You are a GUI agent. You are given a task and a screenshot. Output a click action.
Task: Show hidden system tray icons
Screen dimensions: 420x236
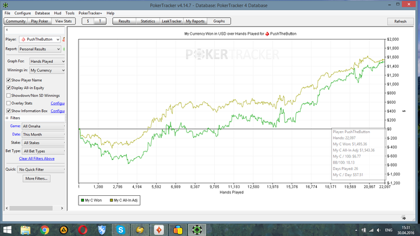(356, 230)
